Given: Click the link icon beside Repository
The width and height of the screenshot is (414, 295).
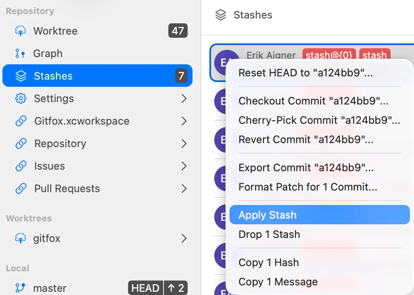Looking at the screenshot, I should (x=21, y=143).
